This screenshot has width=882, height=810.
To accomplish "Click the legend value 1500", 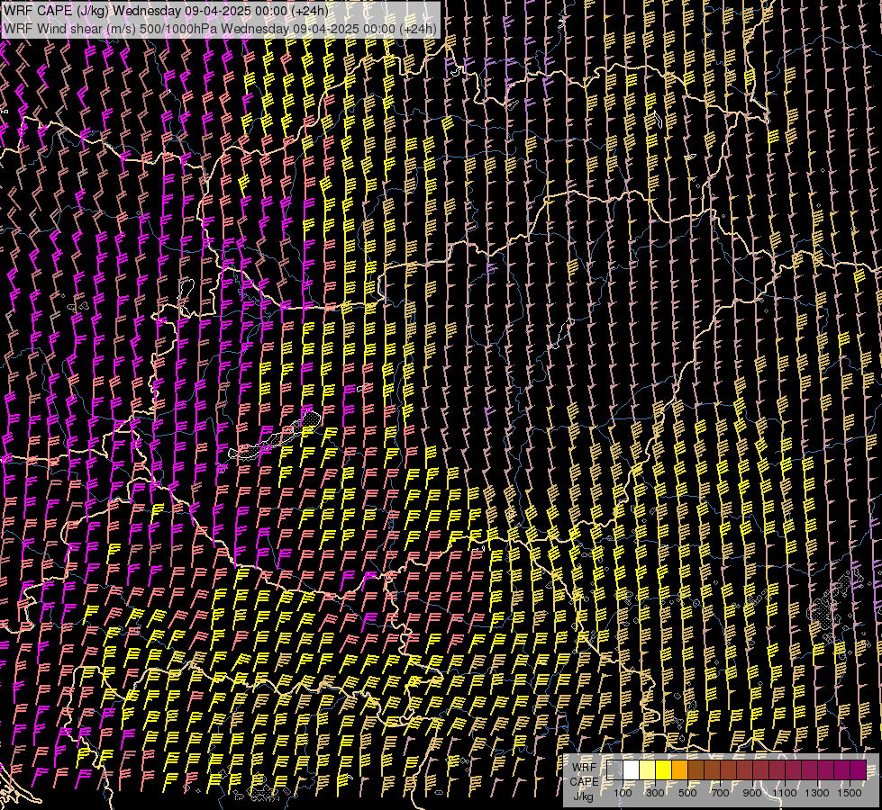I will tap(850, 793).
